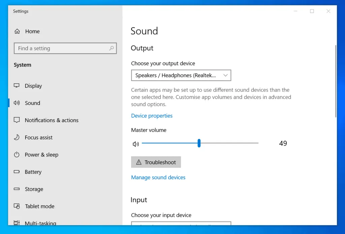This screenshot has width=345, height=234.
Task: Open the Device properties link
Action: coord(152,116)
